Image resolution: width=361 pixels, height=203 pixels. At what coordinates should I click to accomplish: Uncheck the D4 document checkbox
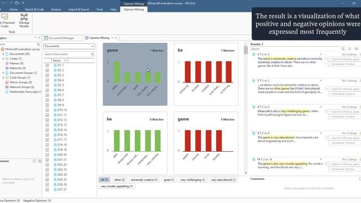[x=47, y=80]
